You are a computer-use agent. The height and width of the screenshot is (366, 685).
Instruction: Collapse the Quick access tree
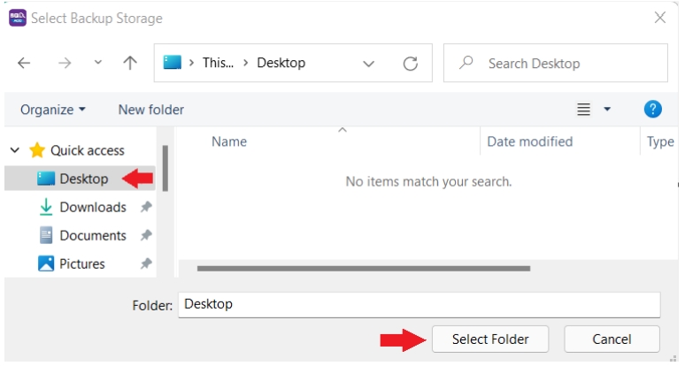15,150
